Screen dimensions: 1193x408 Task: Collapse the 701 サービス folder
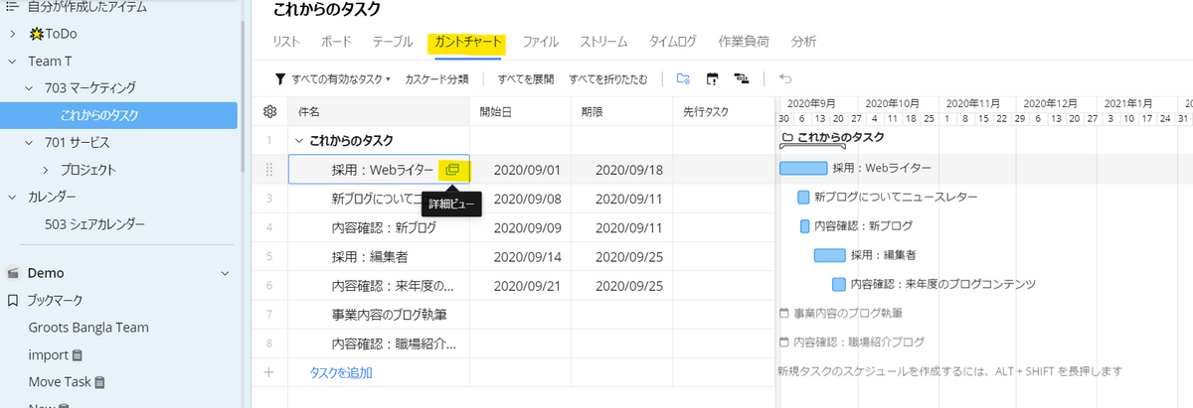click(x=29, y=142)
